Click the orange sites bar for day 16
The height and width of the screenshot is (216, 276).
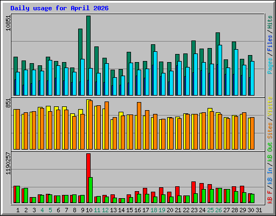click(x=139, y=126)
